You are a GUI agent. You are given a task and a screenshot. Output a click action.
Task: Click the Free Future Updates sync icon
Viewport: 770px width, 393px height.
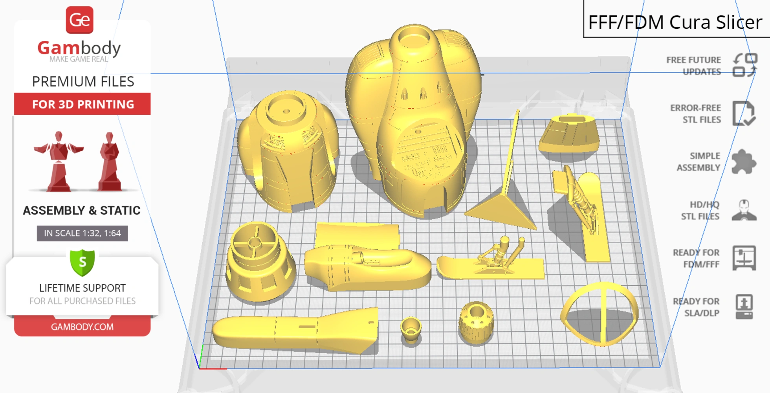[x=745, y=65]
